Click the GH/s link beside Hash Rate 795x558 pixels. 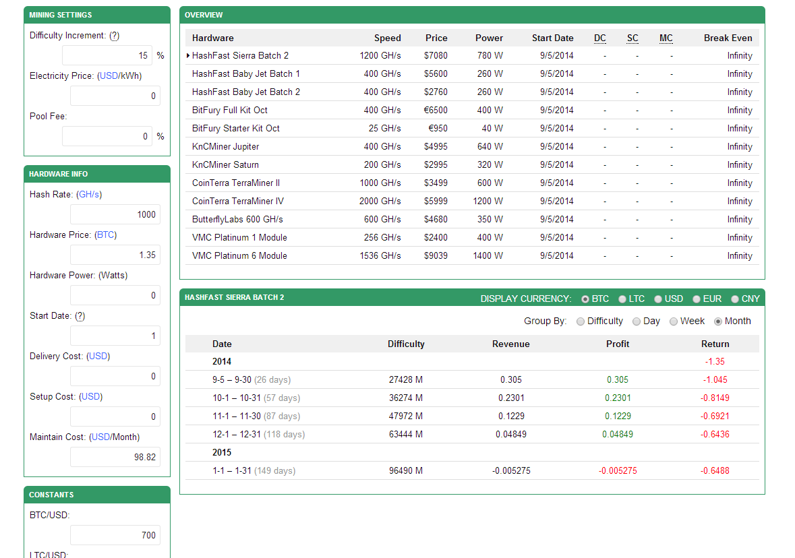(89, 195)
